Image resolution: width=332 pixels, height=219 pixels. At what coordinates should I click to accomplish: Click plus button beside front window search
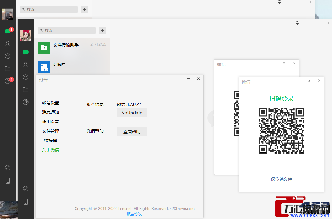pos(102,30)
